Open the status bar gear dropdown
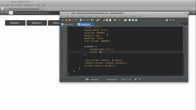The image size is (196, 110). click(87, 79)
